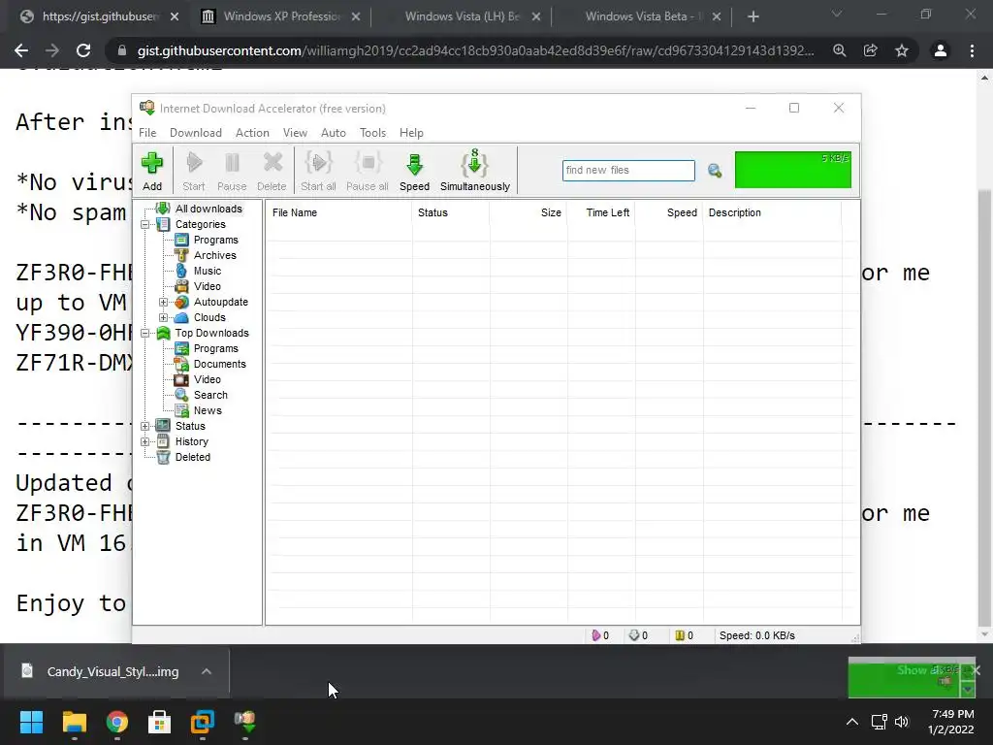Click the Delete toolbar icon
This screenshot has width=993, height=745.
tap(272, 171)
